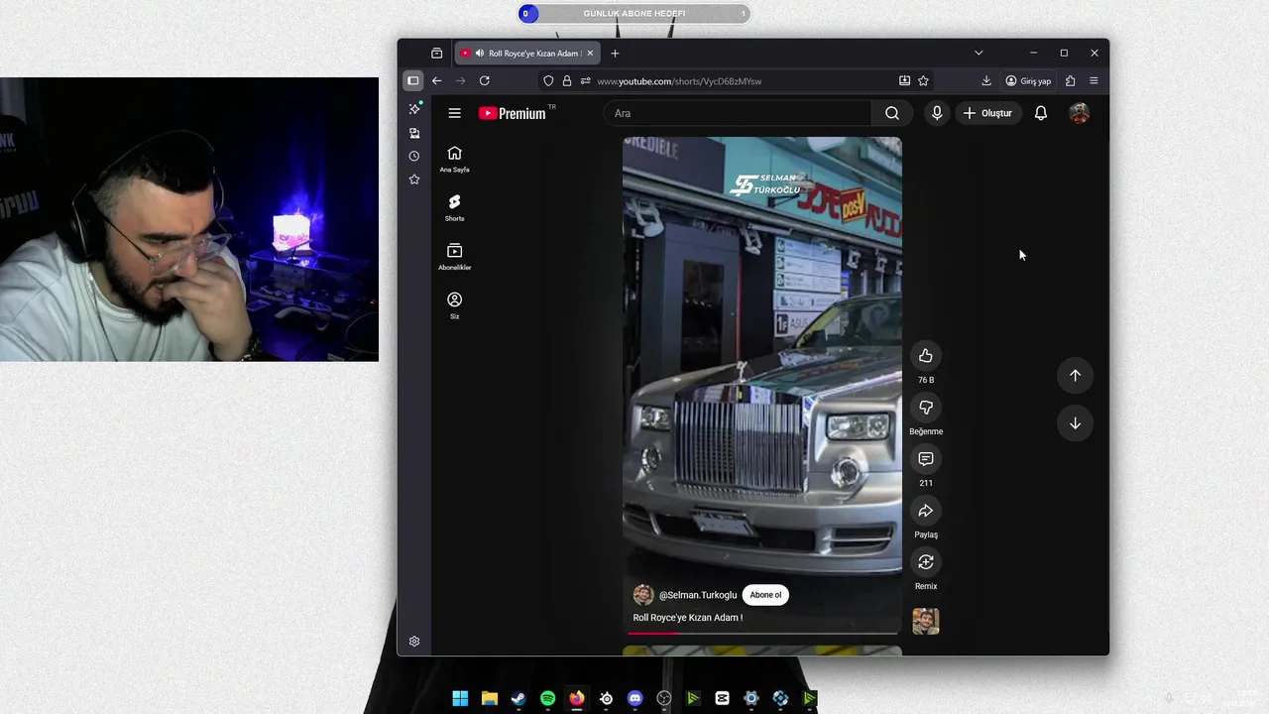Open the Windows Start menu
Viewport: 1269px width, 714px height.
tap(460, 698)
